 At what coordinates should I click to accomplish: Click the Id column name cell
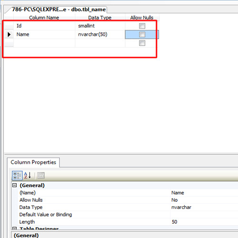tap(44, 26)
